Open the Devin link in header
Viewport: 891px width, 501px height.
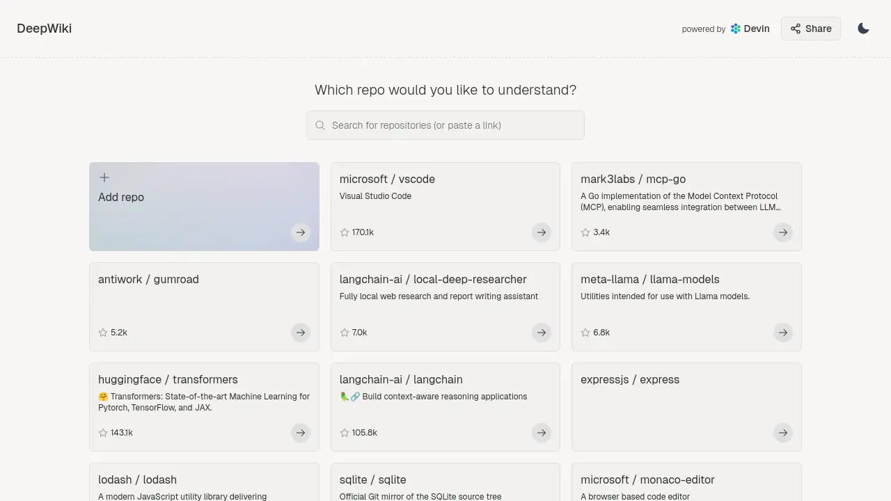click(x=750, y=29)
